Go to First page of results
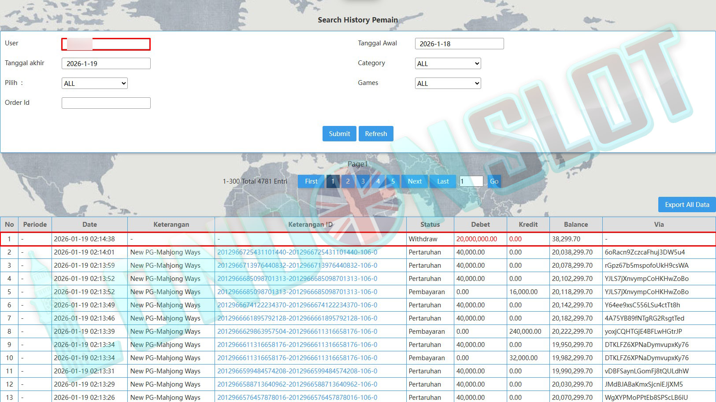 click(311, 181)
